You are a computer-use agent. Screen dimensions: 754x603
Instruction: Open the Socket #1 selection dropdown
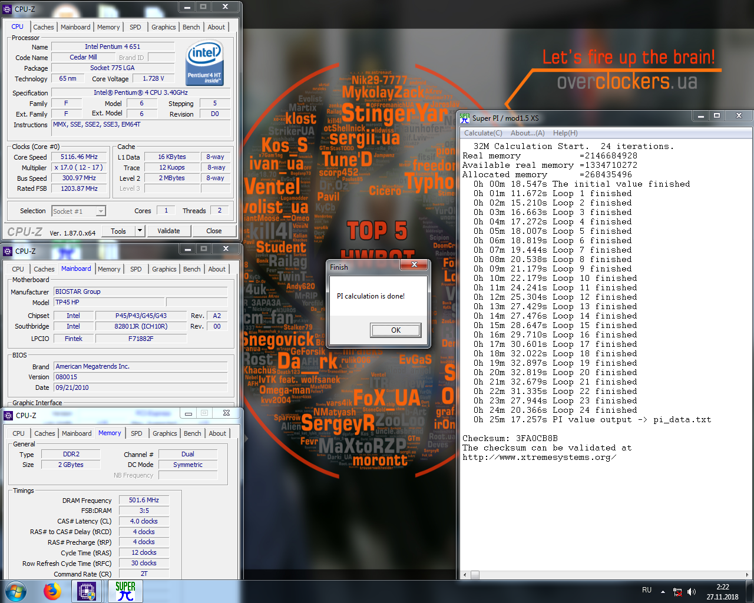coord(101,211)
